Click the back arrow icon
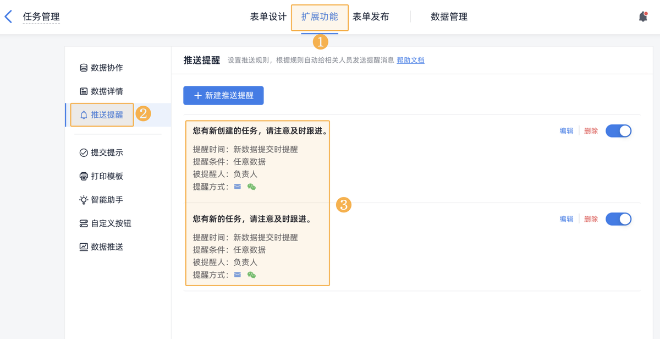Image resolution: width=660 pixels, height=339 pixels. click(x=8, y=17)
